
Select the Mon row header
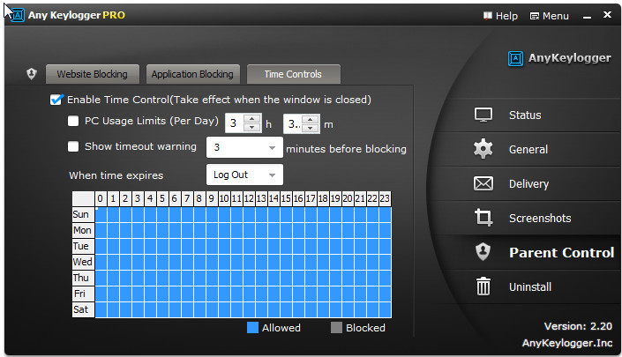(83, 230)
